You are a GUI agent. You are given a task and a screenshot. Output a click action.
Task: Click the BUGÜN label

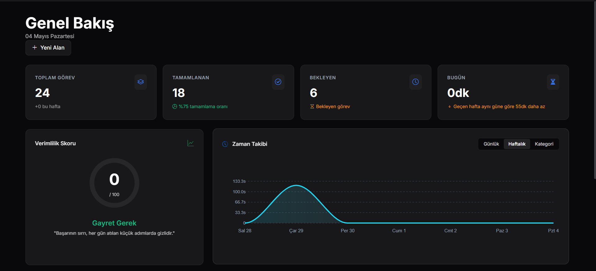[x=456, y=78]
